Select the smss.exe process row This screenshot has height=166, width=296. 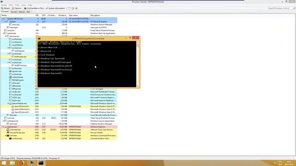coord(59,24)
